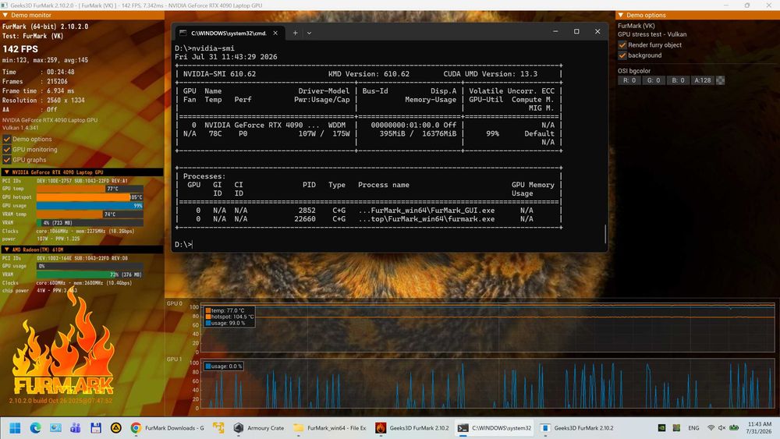Click the orange cubes taskbar icon
This screenshot has width=780, height=439.
click(218, 427)
